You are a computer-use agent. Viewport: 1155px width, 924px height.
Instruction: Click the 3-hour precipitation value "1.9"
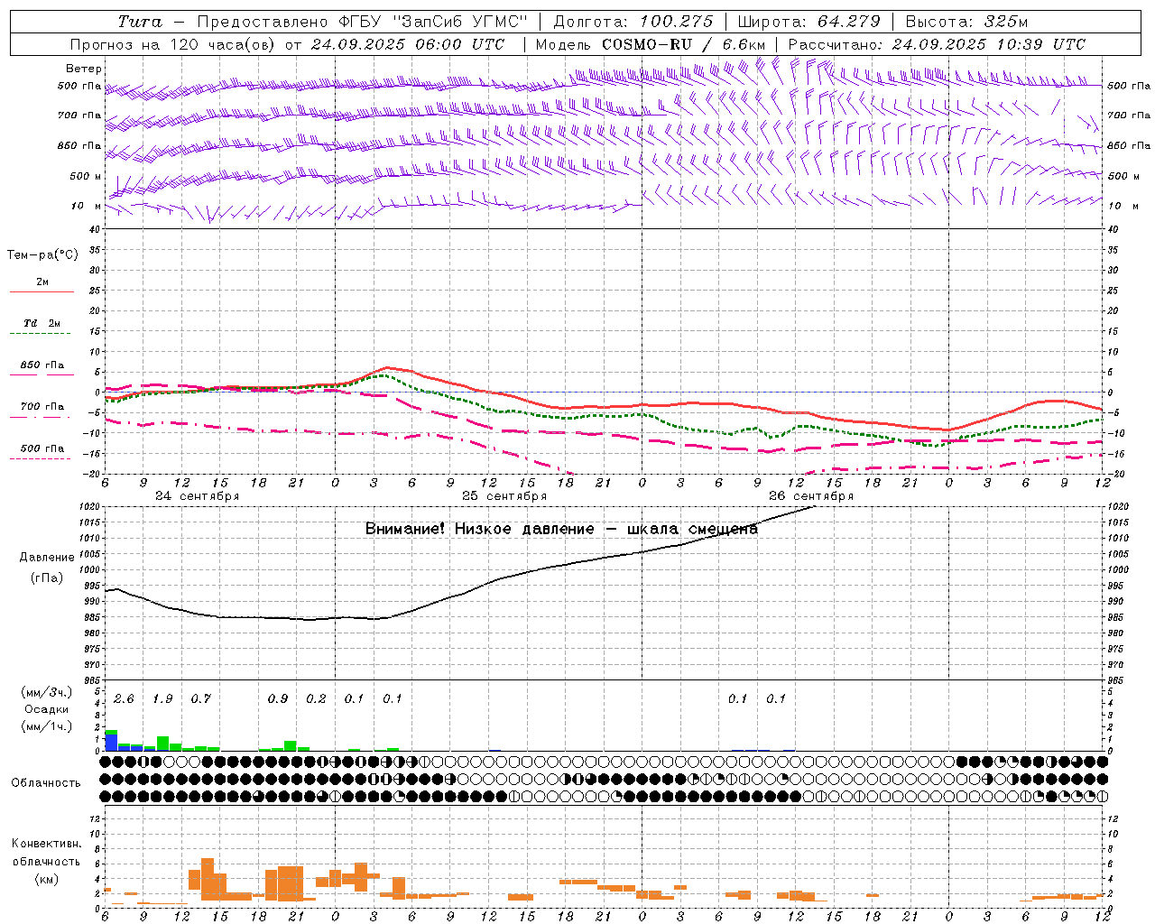162,698
